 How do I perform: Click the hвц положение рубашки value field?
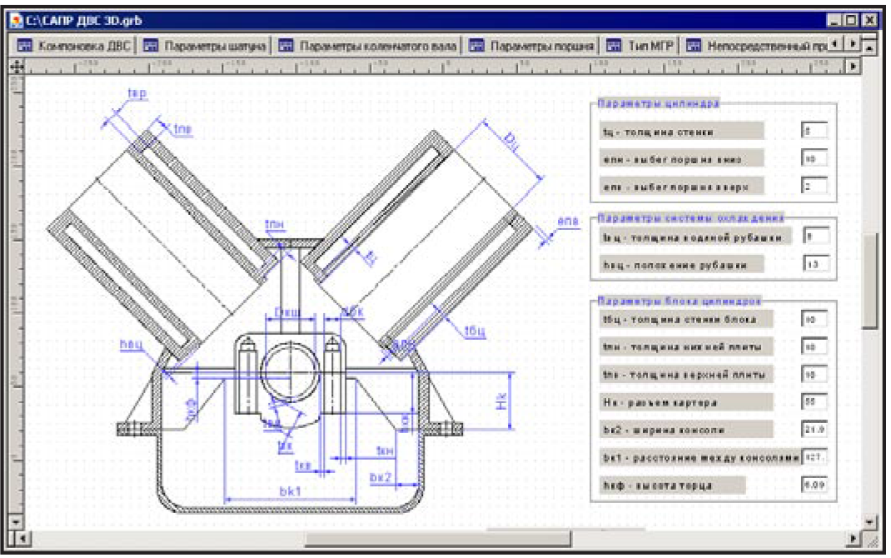click(x=814, y=264)
